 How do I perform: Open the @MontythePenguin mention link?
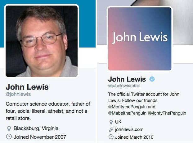(128, 107)
